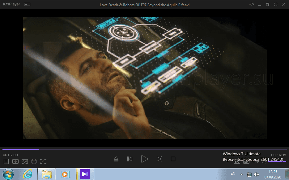Start playback with the Play button
Image resolution: width=289 pixels, height=180 pixels.
tap(145, 159)
